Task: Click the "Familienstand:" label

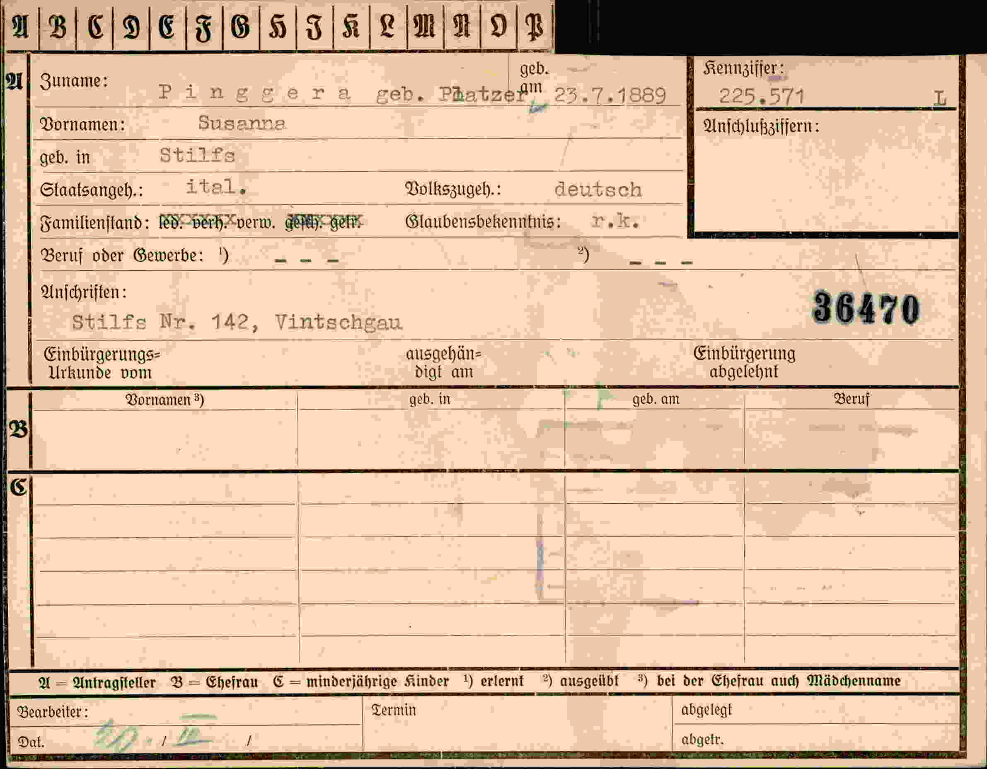Action: [x=95, y=223]
